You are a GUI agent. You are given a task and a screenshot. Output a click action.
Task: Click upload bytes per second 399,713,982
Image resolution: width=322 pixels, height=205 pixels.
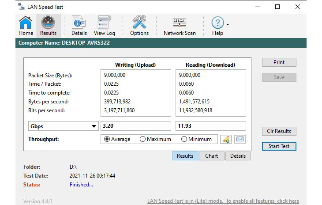[117, 102]
